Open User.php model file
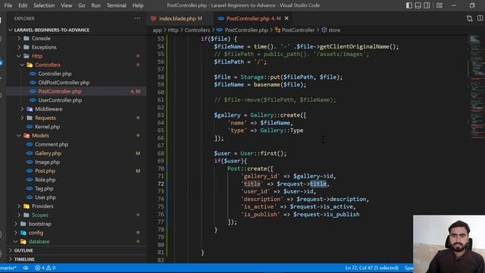Screen dimensions: 485x273 (45, 197)
